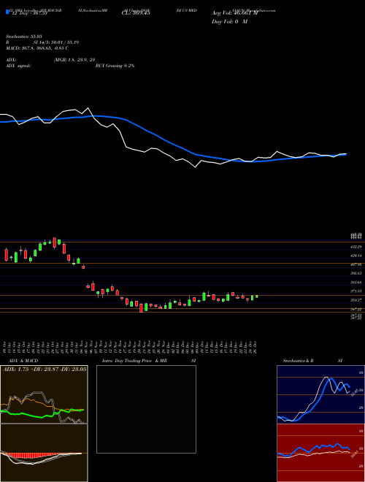The height and width of the screenshot is (482, 365).
Task: Select the 395.53 price axis label
Action: point(356,273)
